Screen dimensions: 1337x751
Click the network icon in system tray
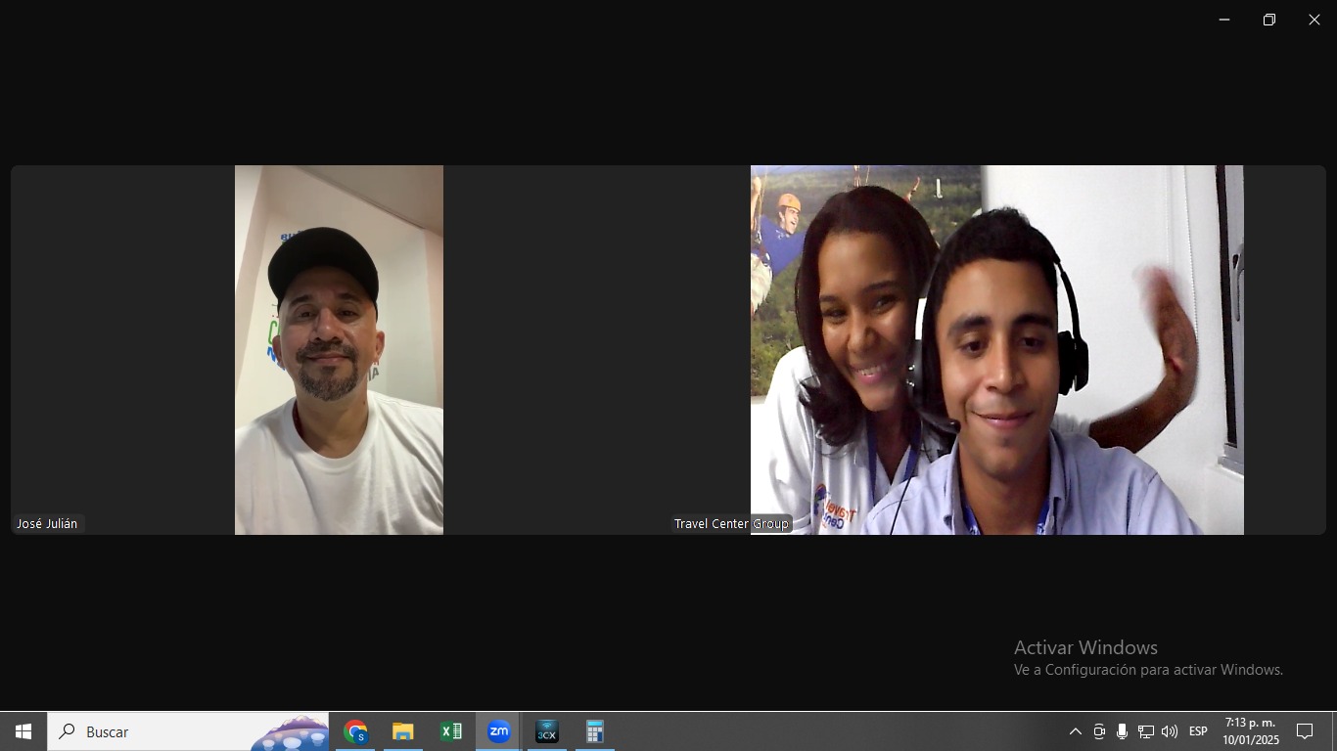1145,731
